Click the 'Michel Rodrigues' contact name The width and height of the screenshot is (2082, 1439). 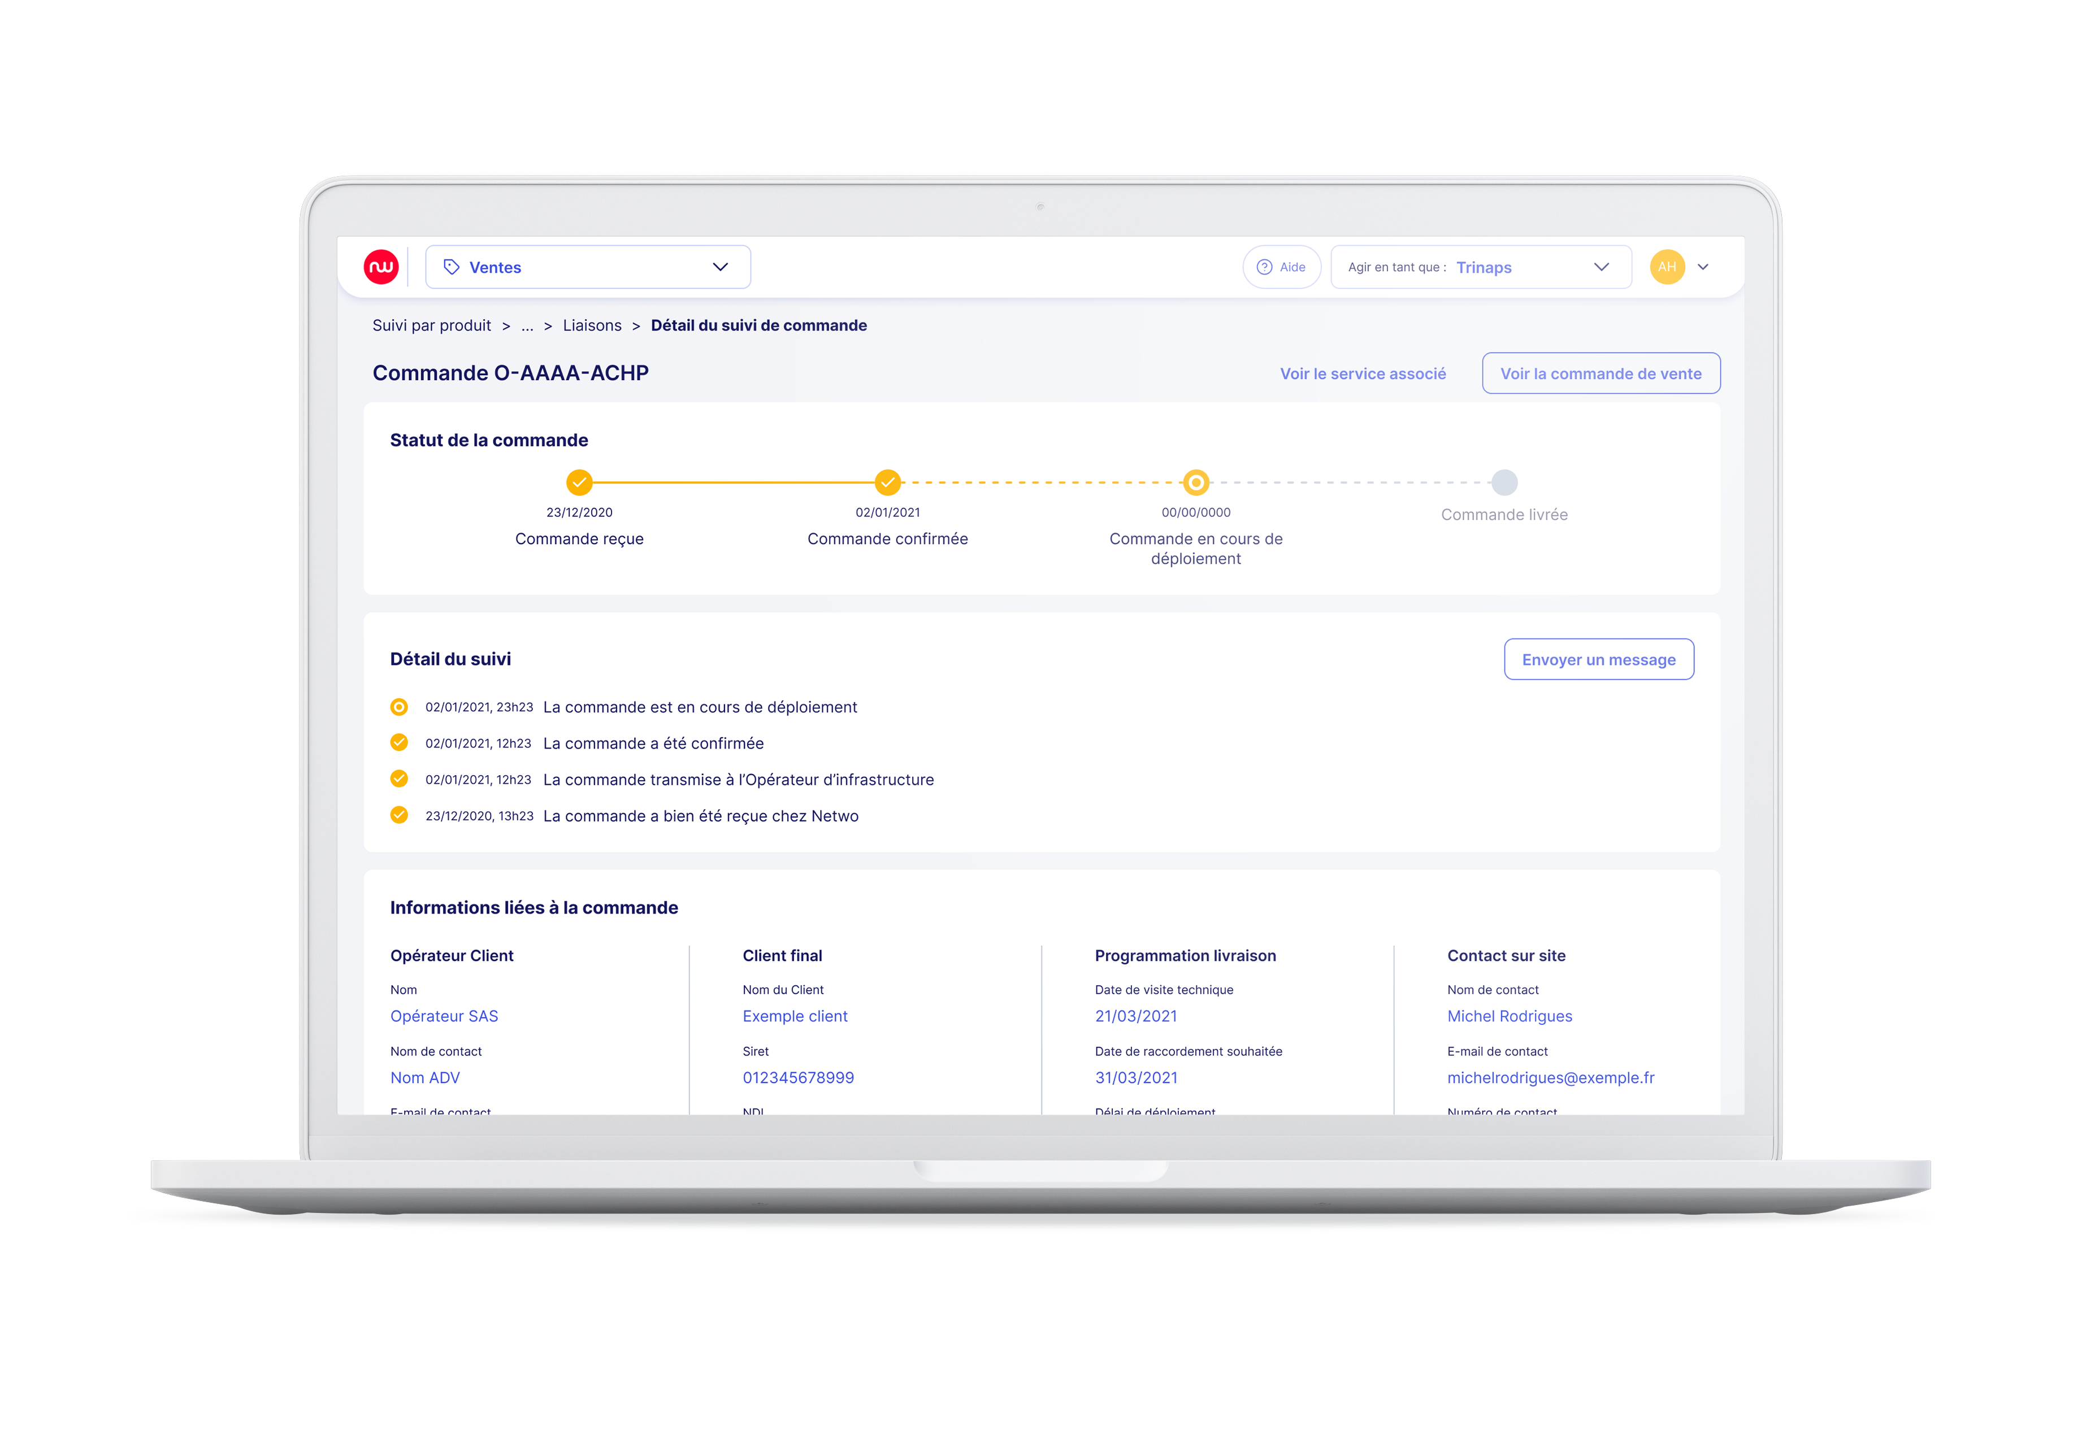1508,1016
